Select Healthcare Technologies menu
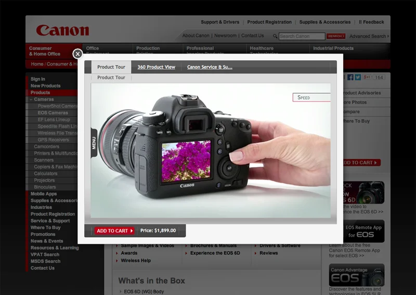The image size is (416, 295). coord(278,49)
